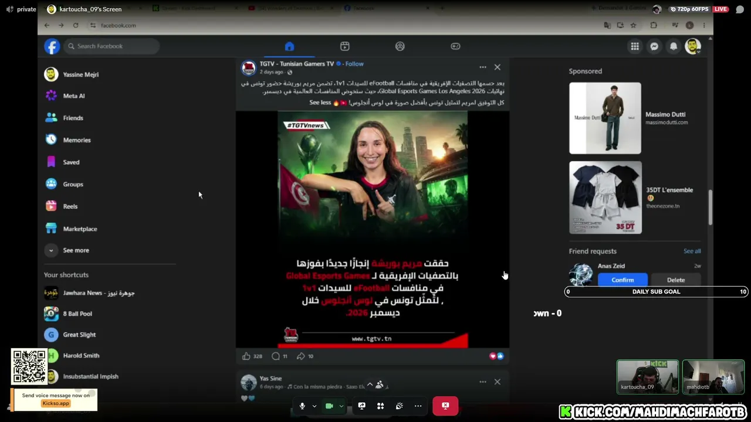The height and width of the screenshot is (422, 751).
Task: Open Yassine Mejri profile in sidebar
Action: tap(72, 74)
